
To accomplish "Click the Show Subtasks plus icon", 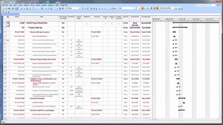I will (105, 8).
